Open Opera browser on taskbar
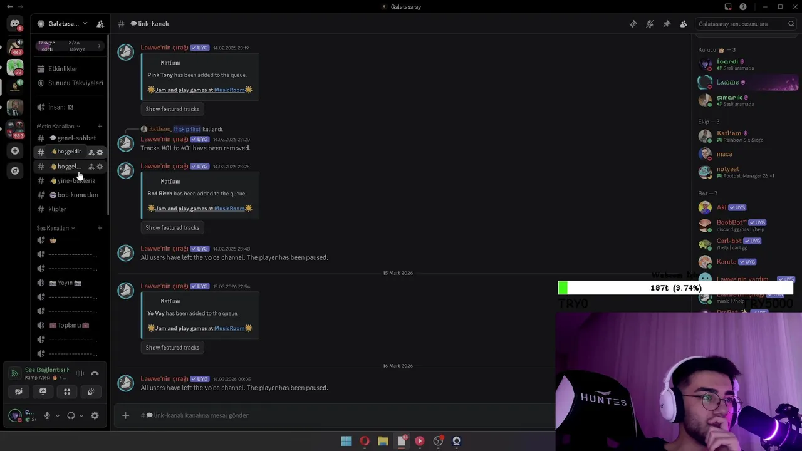802x451 pixels. (x=364, y=441)
